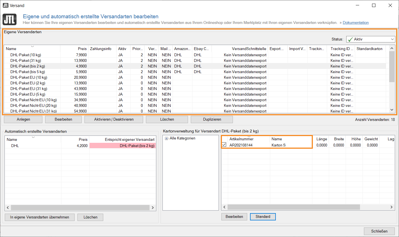
Task: Click pink cell DHL-Paket (bis 2 kg)
Action: tap(123, 146)
